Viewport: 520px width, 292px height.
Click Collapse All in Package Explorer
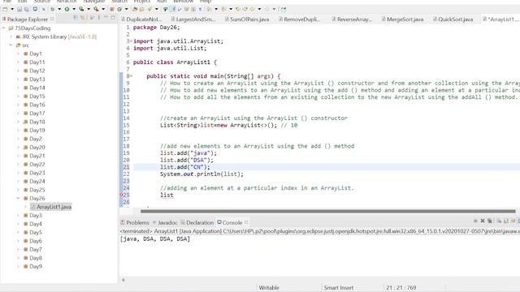coord(76,18)
